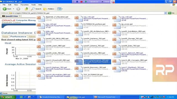Viewport: 177px width, 99px height.
Task: Select ep_cover.ppt file icon
Action: click(116, 26)
